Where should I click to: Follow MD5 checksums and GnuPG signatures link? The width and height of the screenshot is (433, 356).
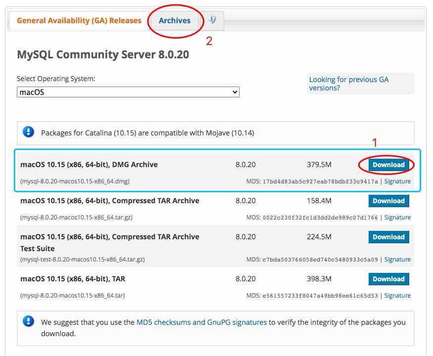[x=201, y=322]
